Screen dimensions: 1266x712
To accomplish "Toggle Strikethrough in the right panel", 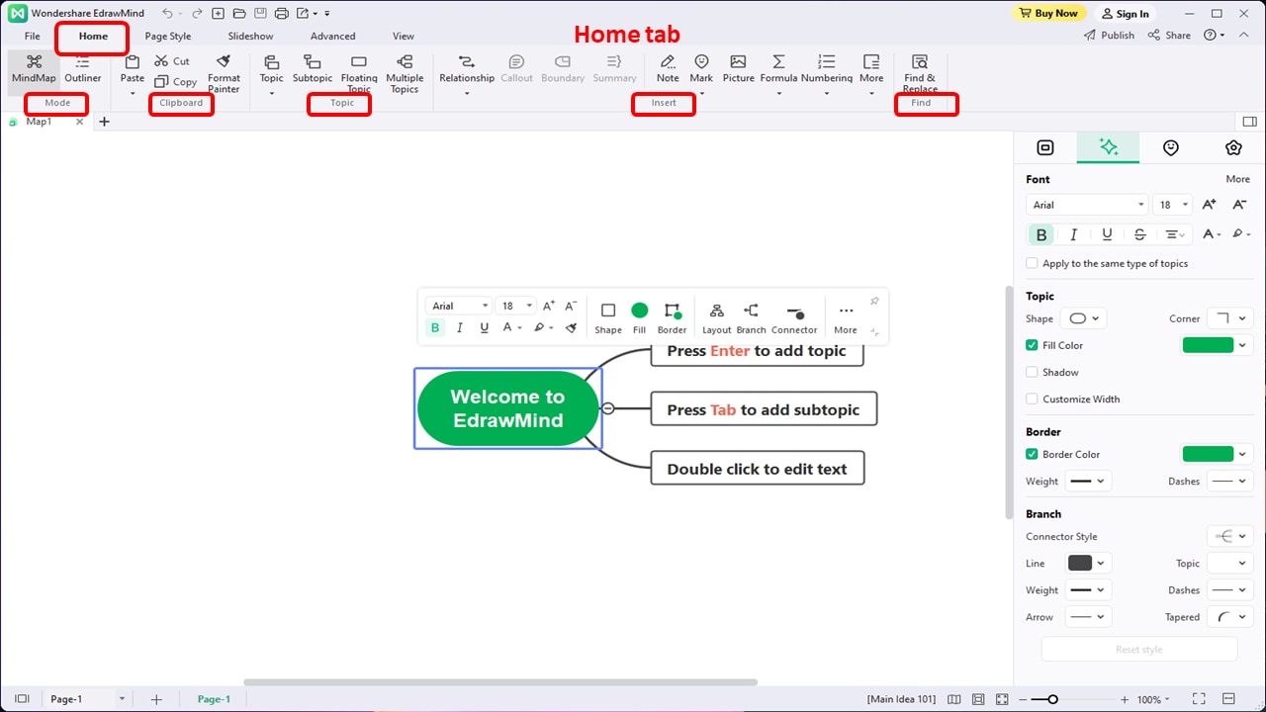I will (1139, 234).
